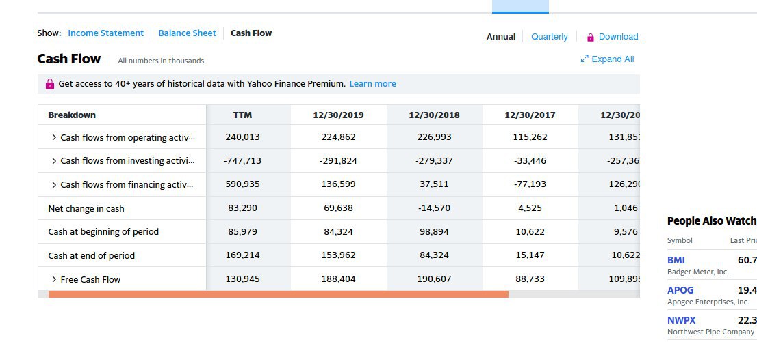Image resolution: width=757 pixels, height=342 pixels.
Task: Click the Expand All arrows icon
Action: tap(585, 59)
